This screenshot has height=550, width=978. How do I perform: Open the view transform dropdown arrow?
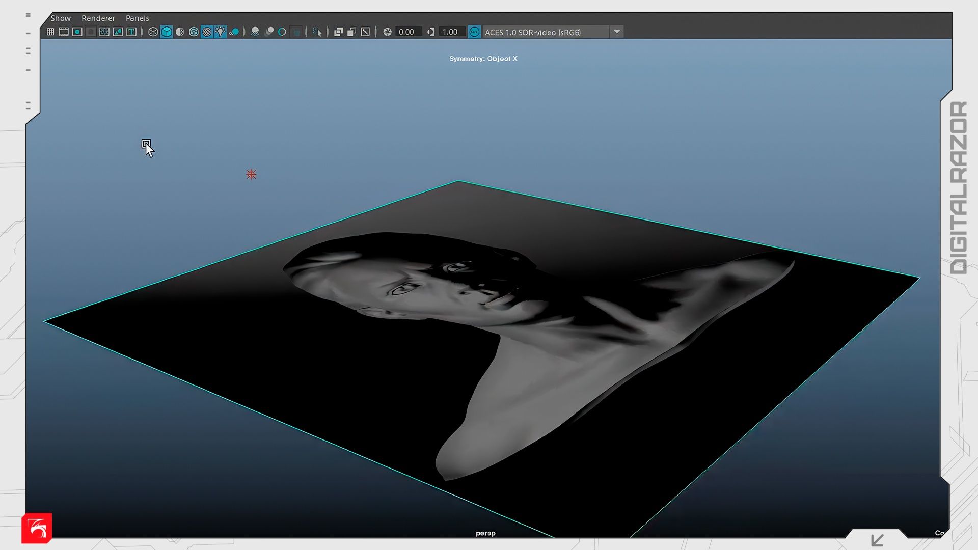(617, 32)
